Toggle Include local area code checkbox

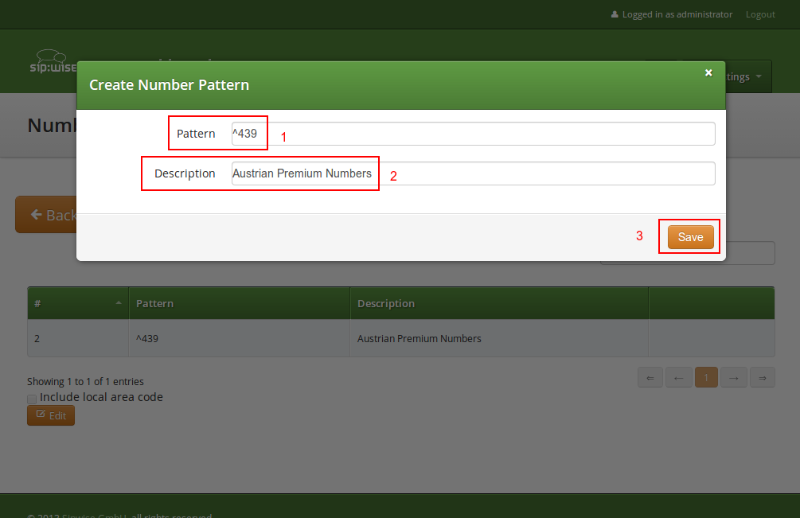(32, 398)
